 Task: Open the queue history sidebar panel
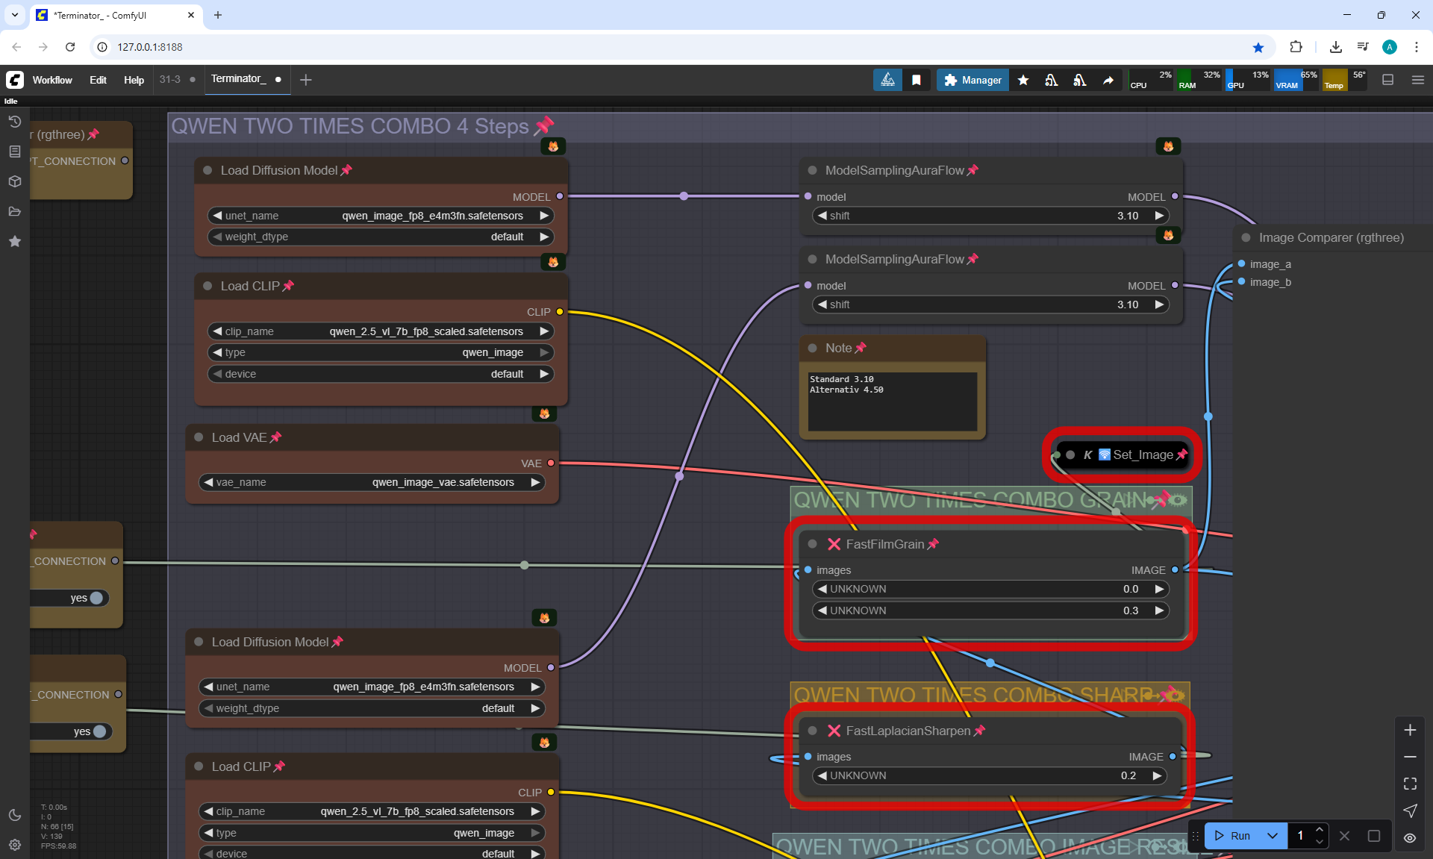click(x=14, y=122)
